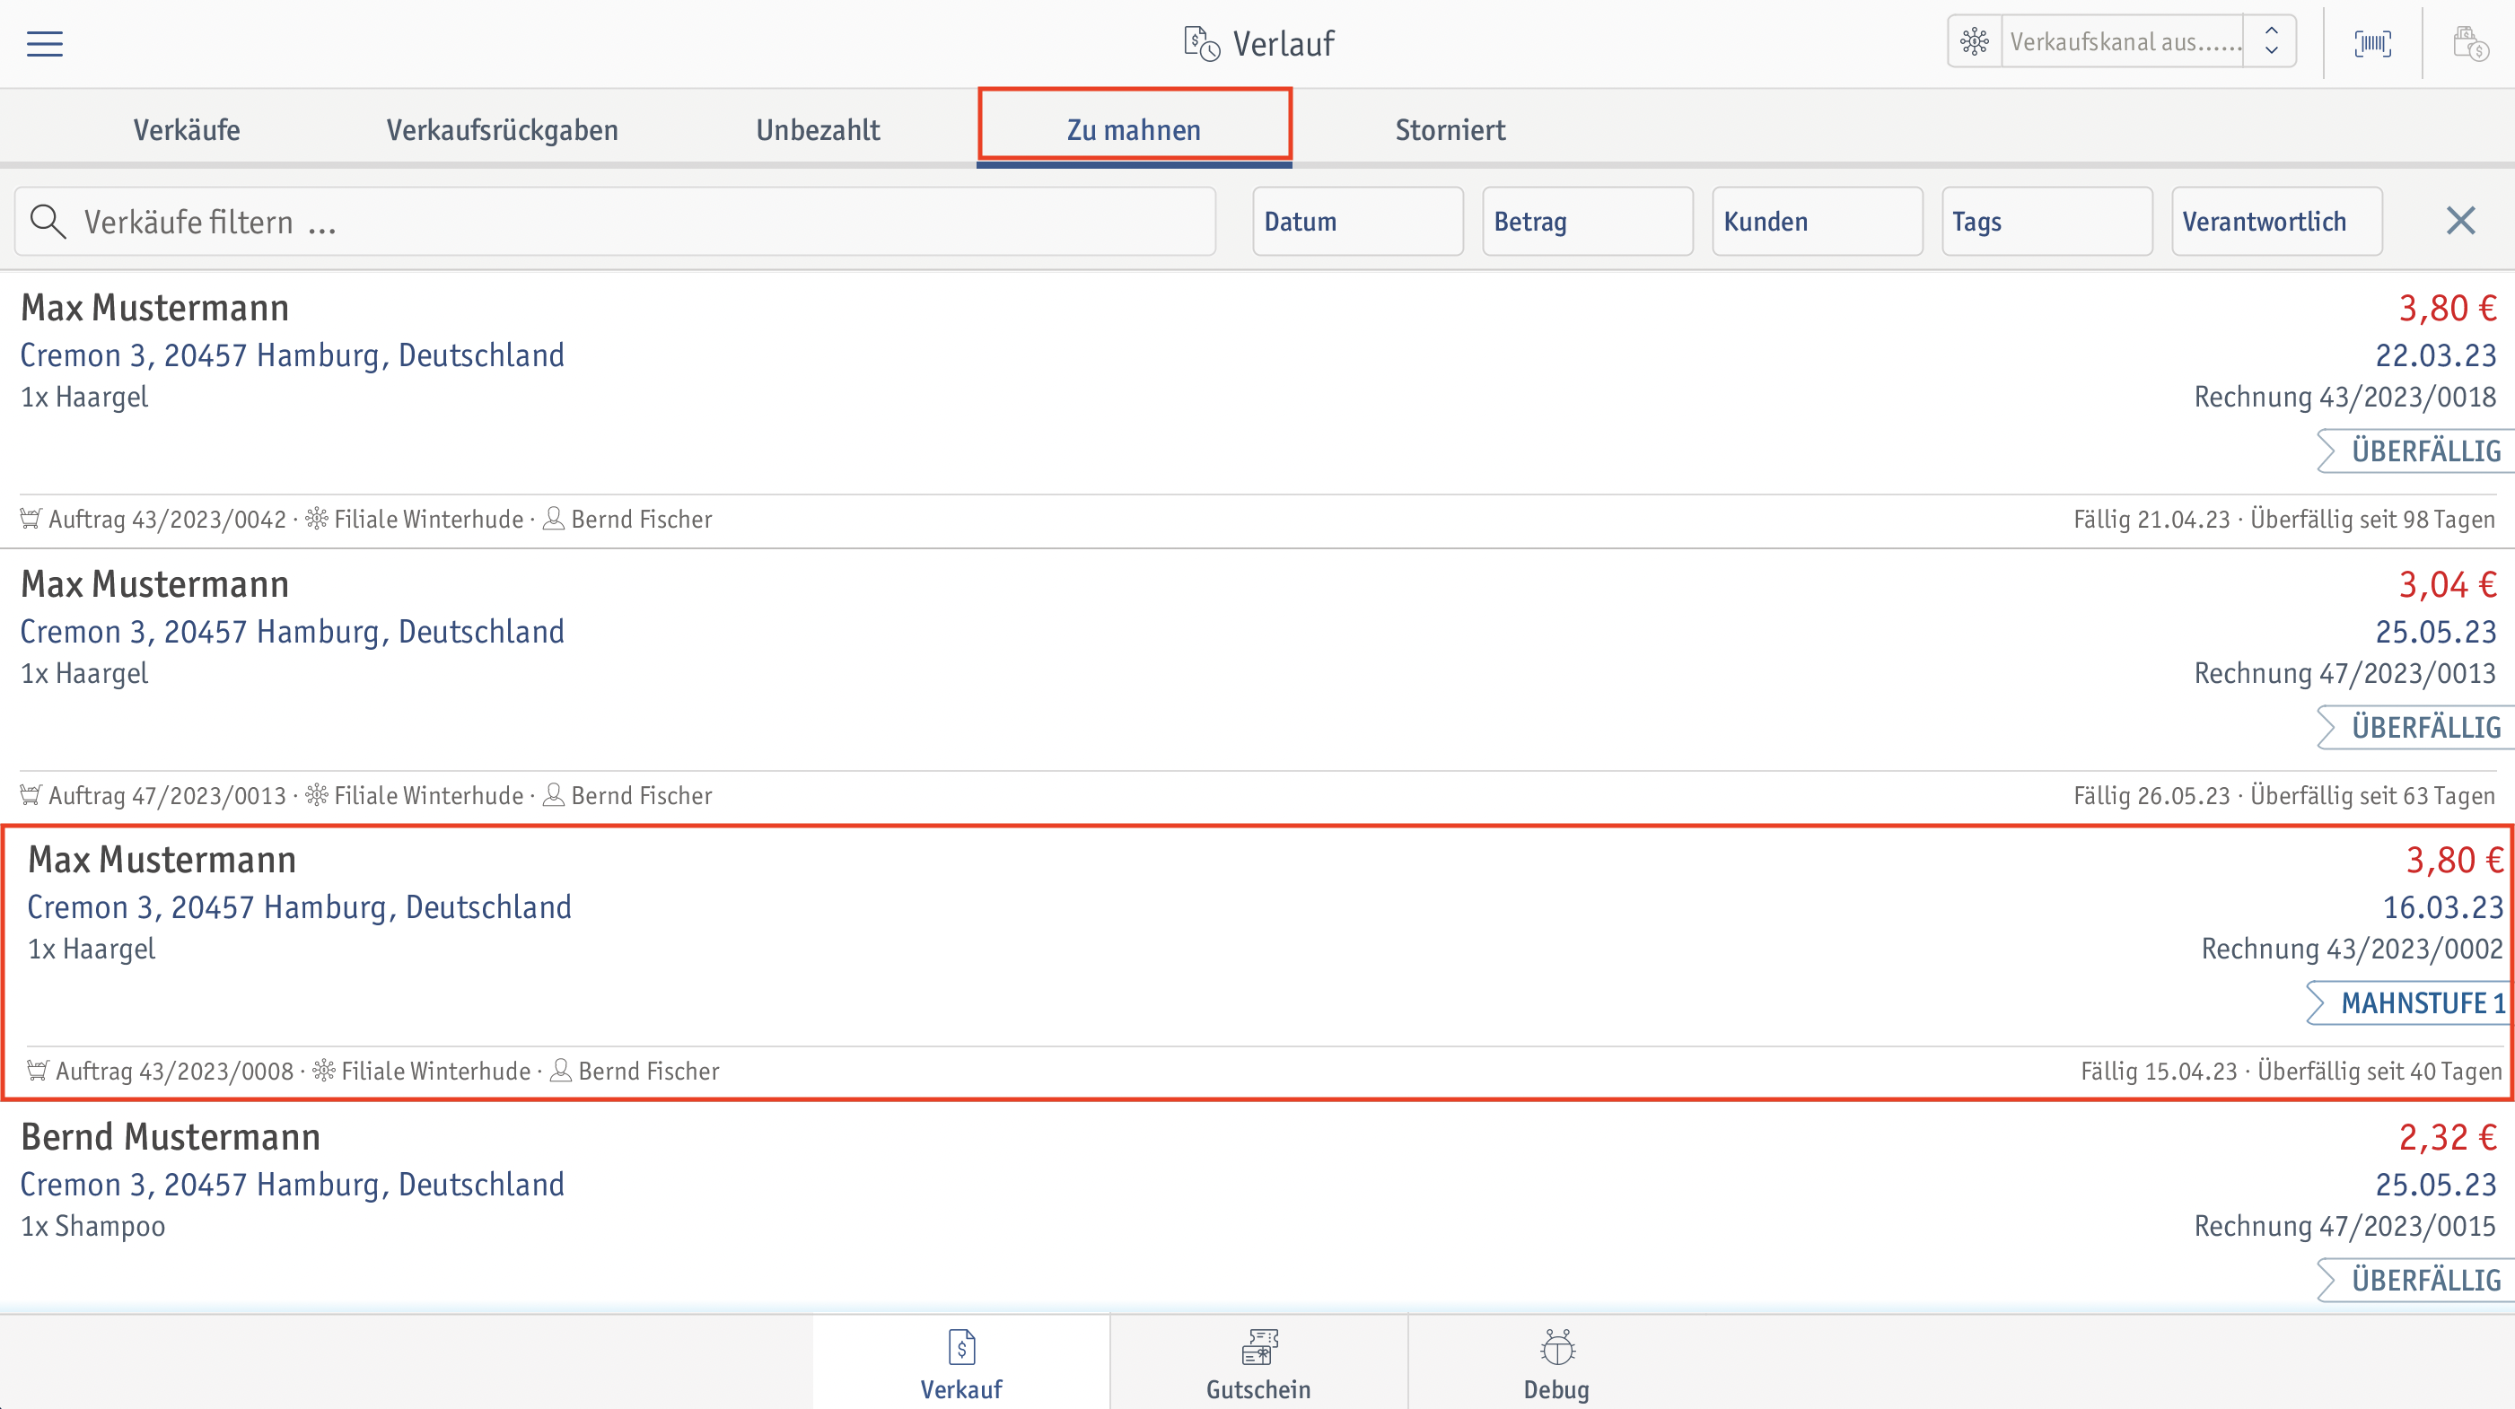Click 1x Shampoo item line
This screenshot has width=2515, height=1409.
(93, 1227)
